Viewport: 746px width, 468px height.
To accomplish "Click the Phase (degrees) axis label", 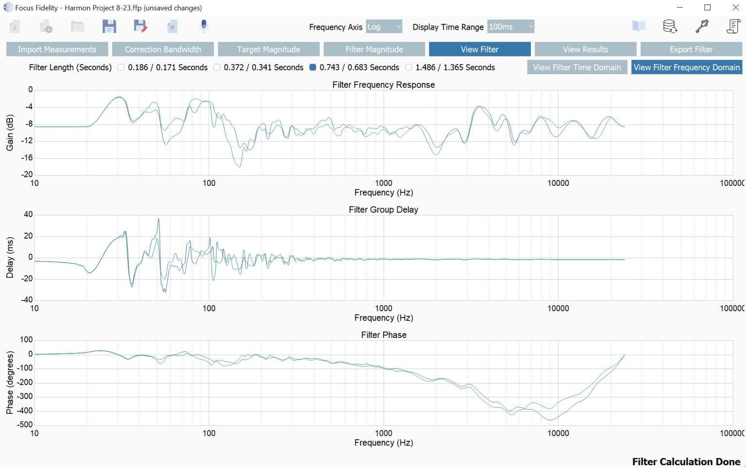I will click(10, 383).
